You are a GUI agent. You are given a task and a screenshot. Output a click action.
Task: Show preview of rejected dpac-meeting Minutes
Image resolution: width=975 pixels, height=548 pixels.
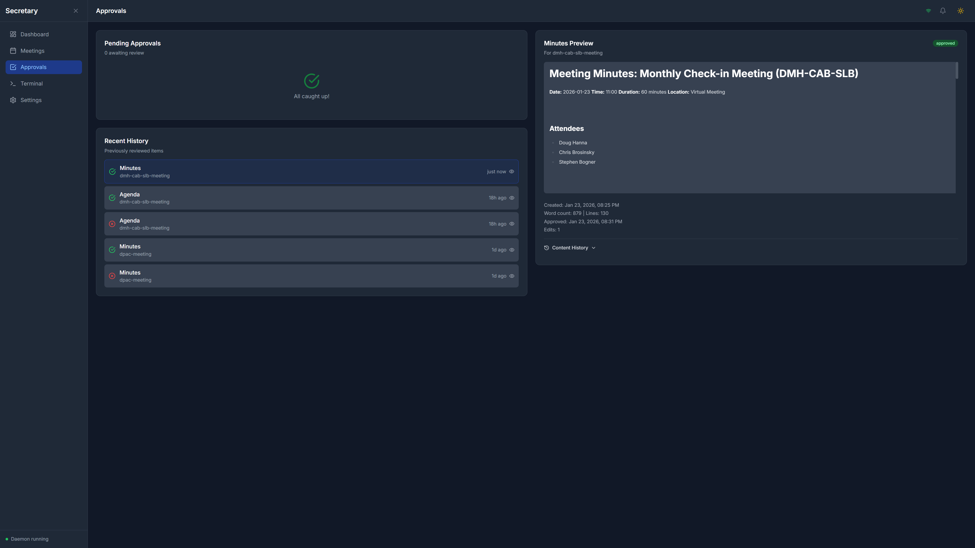[x=511, y=276]
